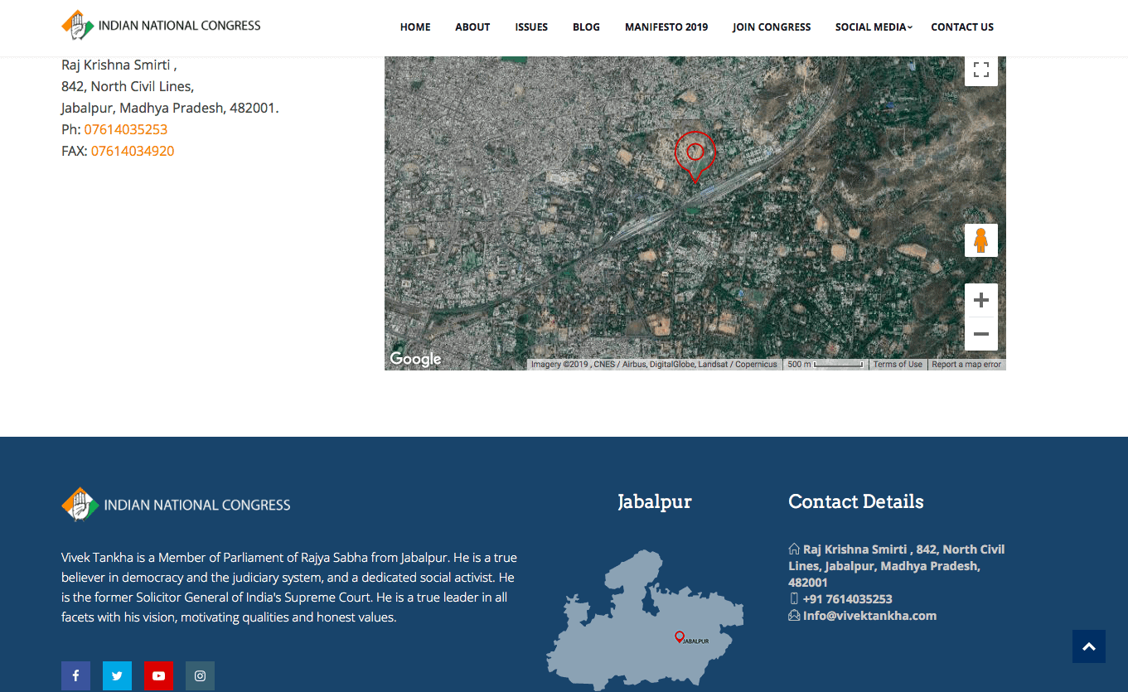Open the Instagram social icon in the footer
The height and width of the screenshot is (692, 1128).
(200, 676)
